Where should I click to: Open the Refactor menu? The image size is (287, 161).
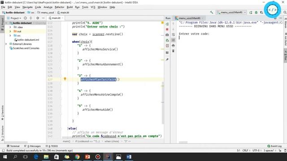(60, 7)
